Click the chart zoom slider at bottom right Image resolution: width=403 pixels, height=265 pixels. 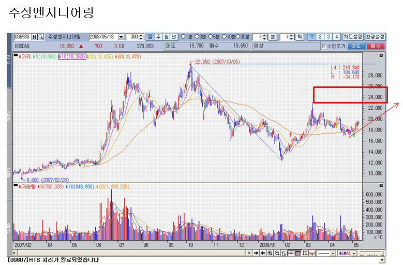coord(371,254)
